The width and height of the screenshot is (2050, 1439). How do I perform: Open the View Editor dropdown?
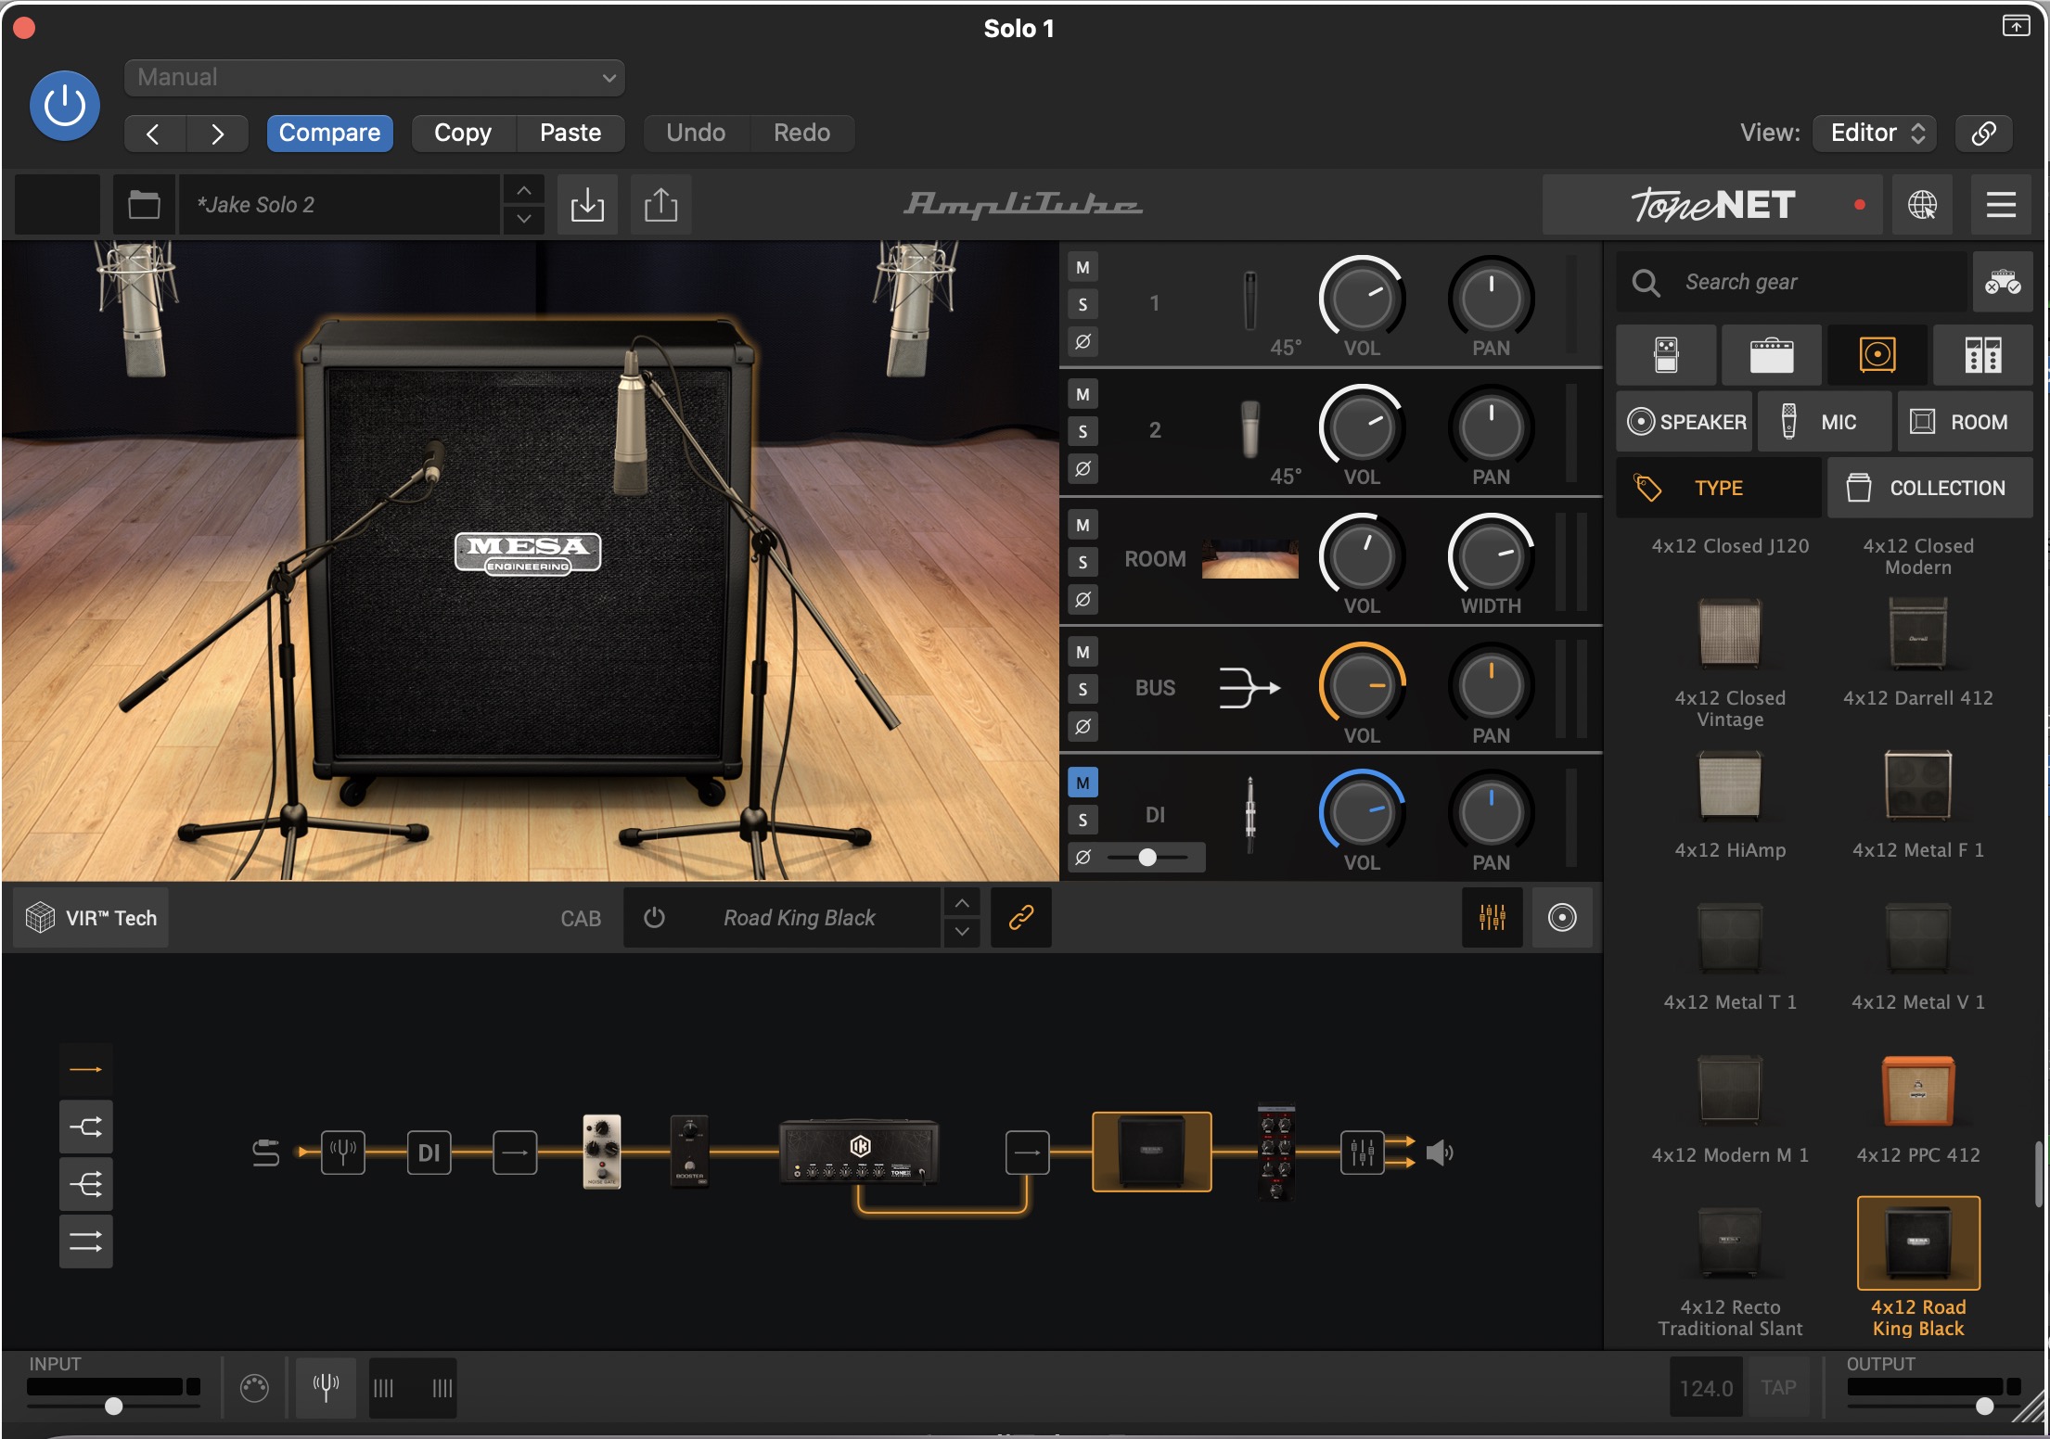[1877, 133]
